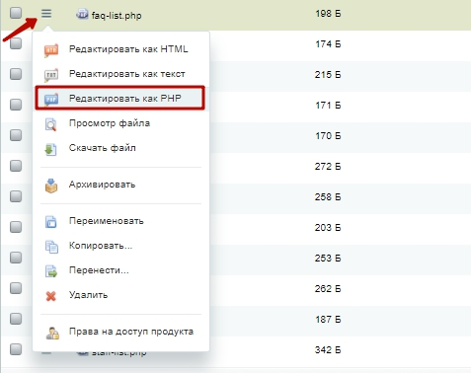This screenshot has height=373, width=471.
Task: Click the archive box icon
Action: [x=51, y=186]
